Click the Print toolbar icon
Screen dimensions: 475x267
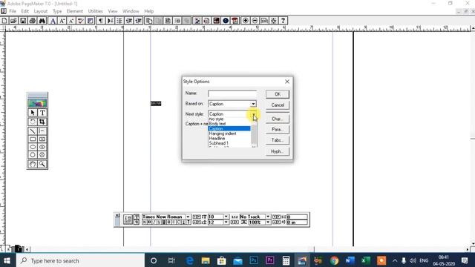(33, 21)
